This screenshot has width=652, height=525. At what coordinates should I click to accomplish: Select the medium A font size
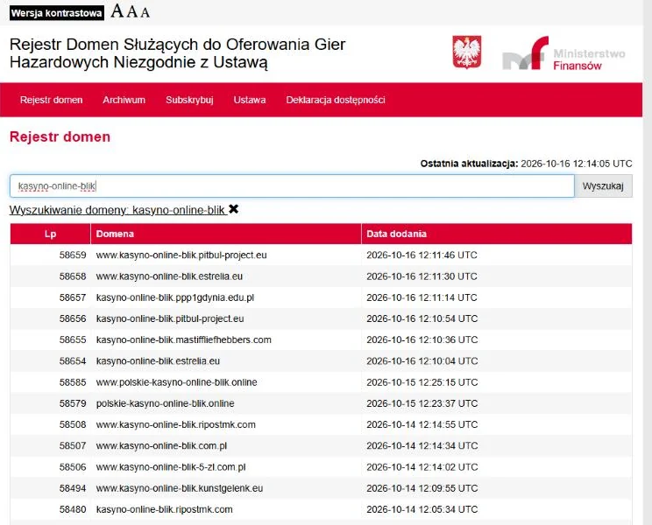(x=132, y=11)
